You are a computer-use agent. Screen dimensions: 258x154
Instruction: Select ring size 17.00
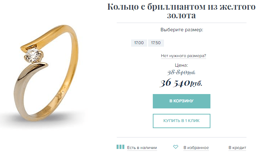[139, 43]
